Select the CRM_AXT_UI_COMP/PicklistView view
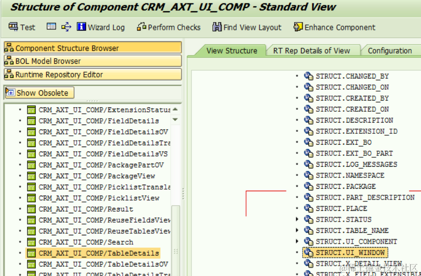This screenshot has height=276, width=421. click(x=99, y=198)
